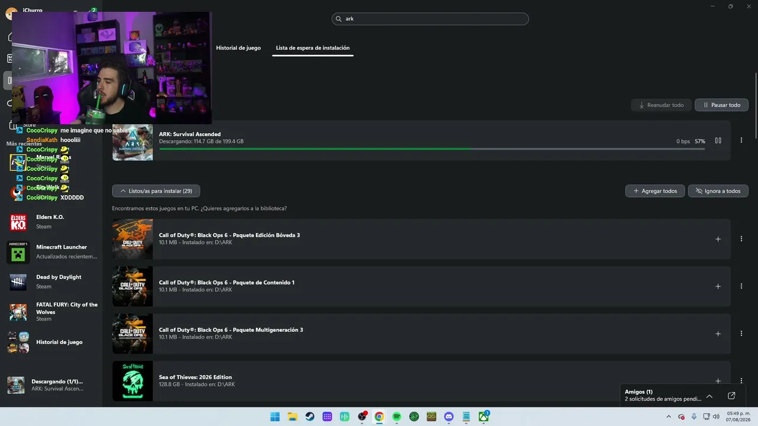Collapse the Listos/as para instalar (29) section
758x426 pixels.
tap(156, 191)
